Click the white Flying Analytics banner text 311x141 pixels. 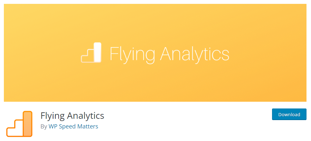169,54
